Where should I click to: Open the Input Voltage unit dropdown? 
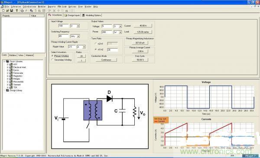point(78,26)
